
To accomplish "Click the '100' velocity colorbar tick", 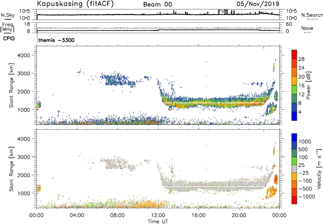I will click(303, 157).
